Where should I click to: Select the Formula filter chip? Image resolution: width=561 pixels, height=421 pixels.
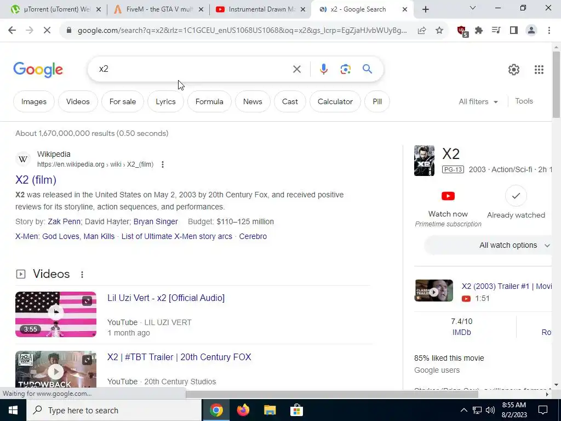pos(209,101)
